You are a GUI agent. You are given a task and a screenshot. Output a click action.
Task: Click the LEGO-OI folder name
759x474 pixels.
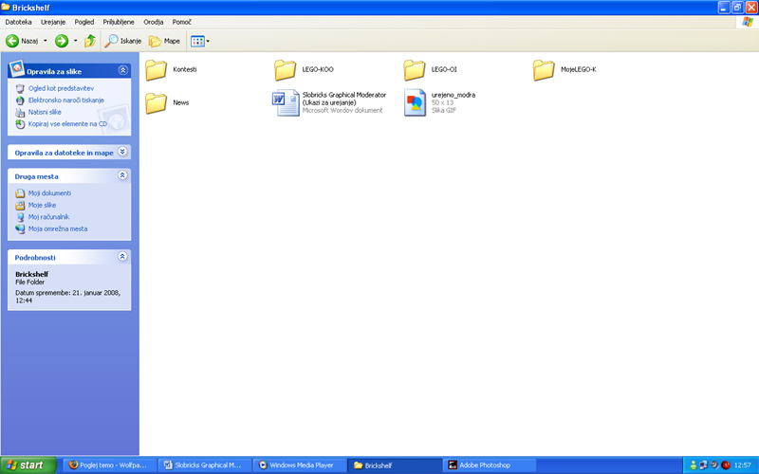pos(444,69)
